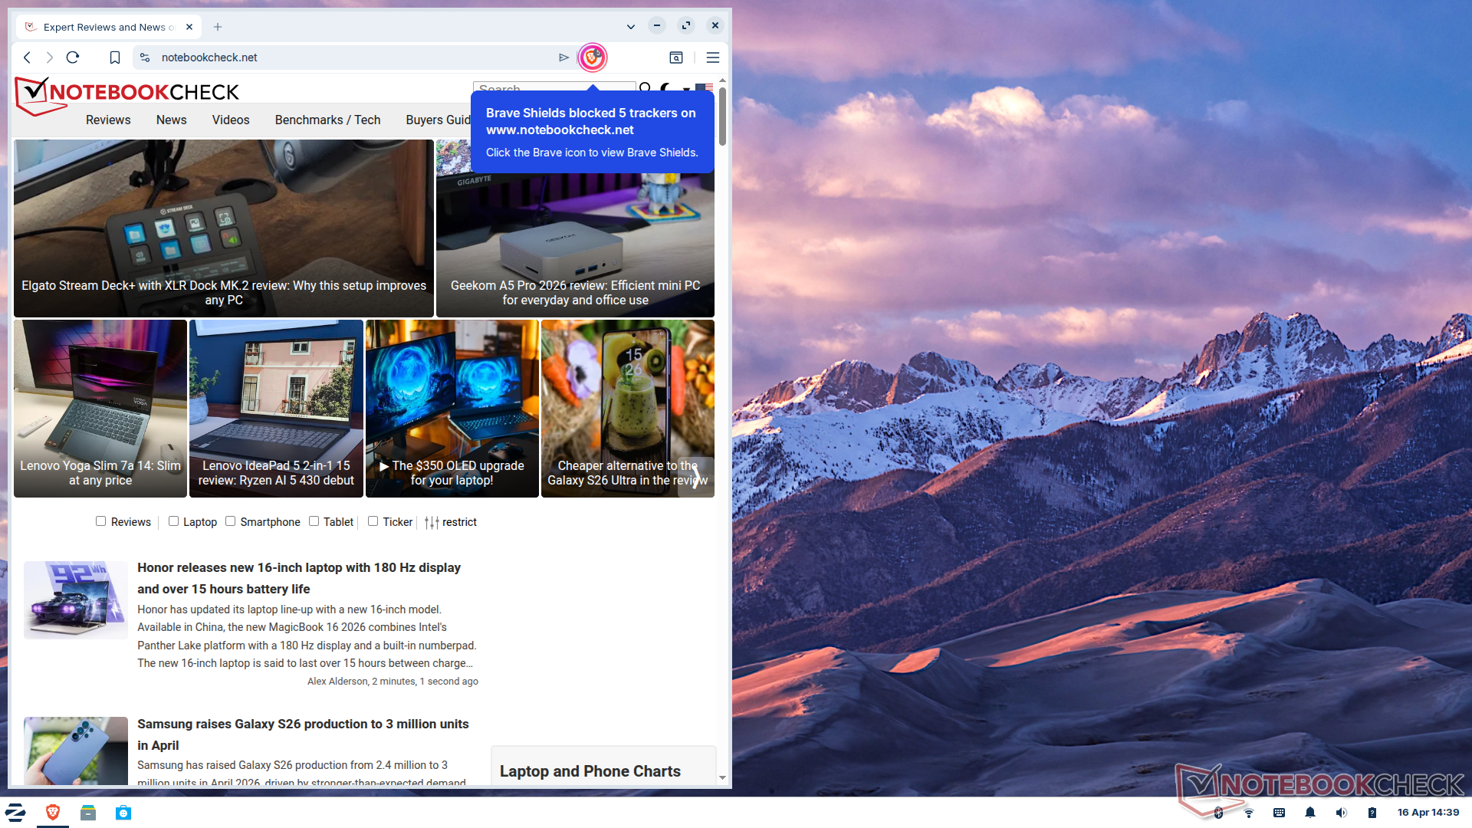1472x828 pixels.
Task: Reload the page with refresh icon
Action: 73,58
